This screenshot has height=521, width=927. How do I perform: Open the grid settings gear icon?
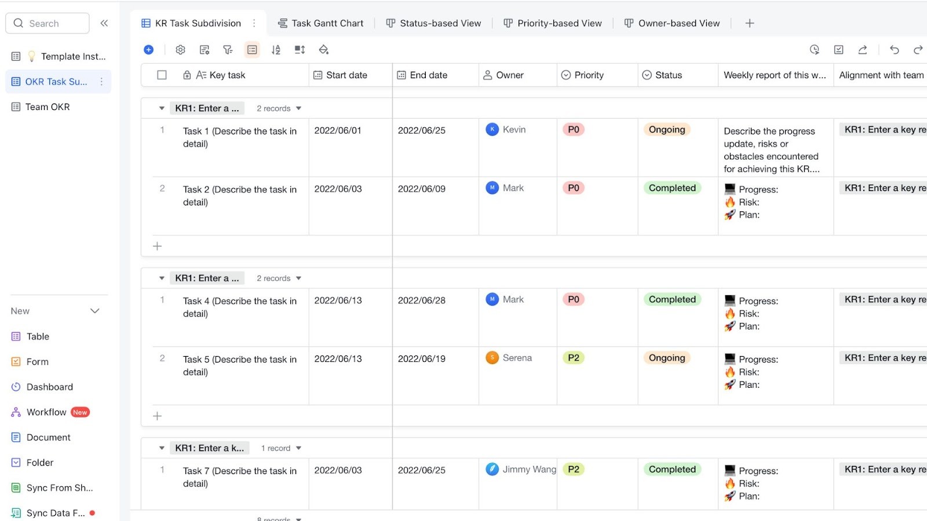point(180,50)
